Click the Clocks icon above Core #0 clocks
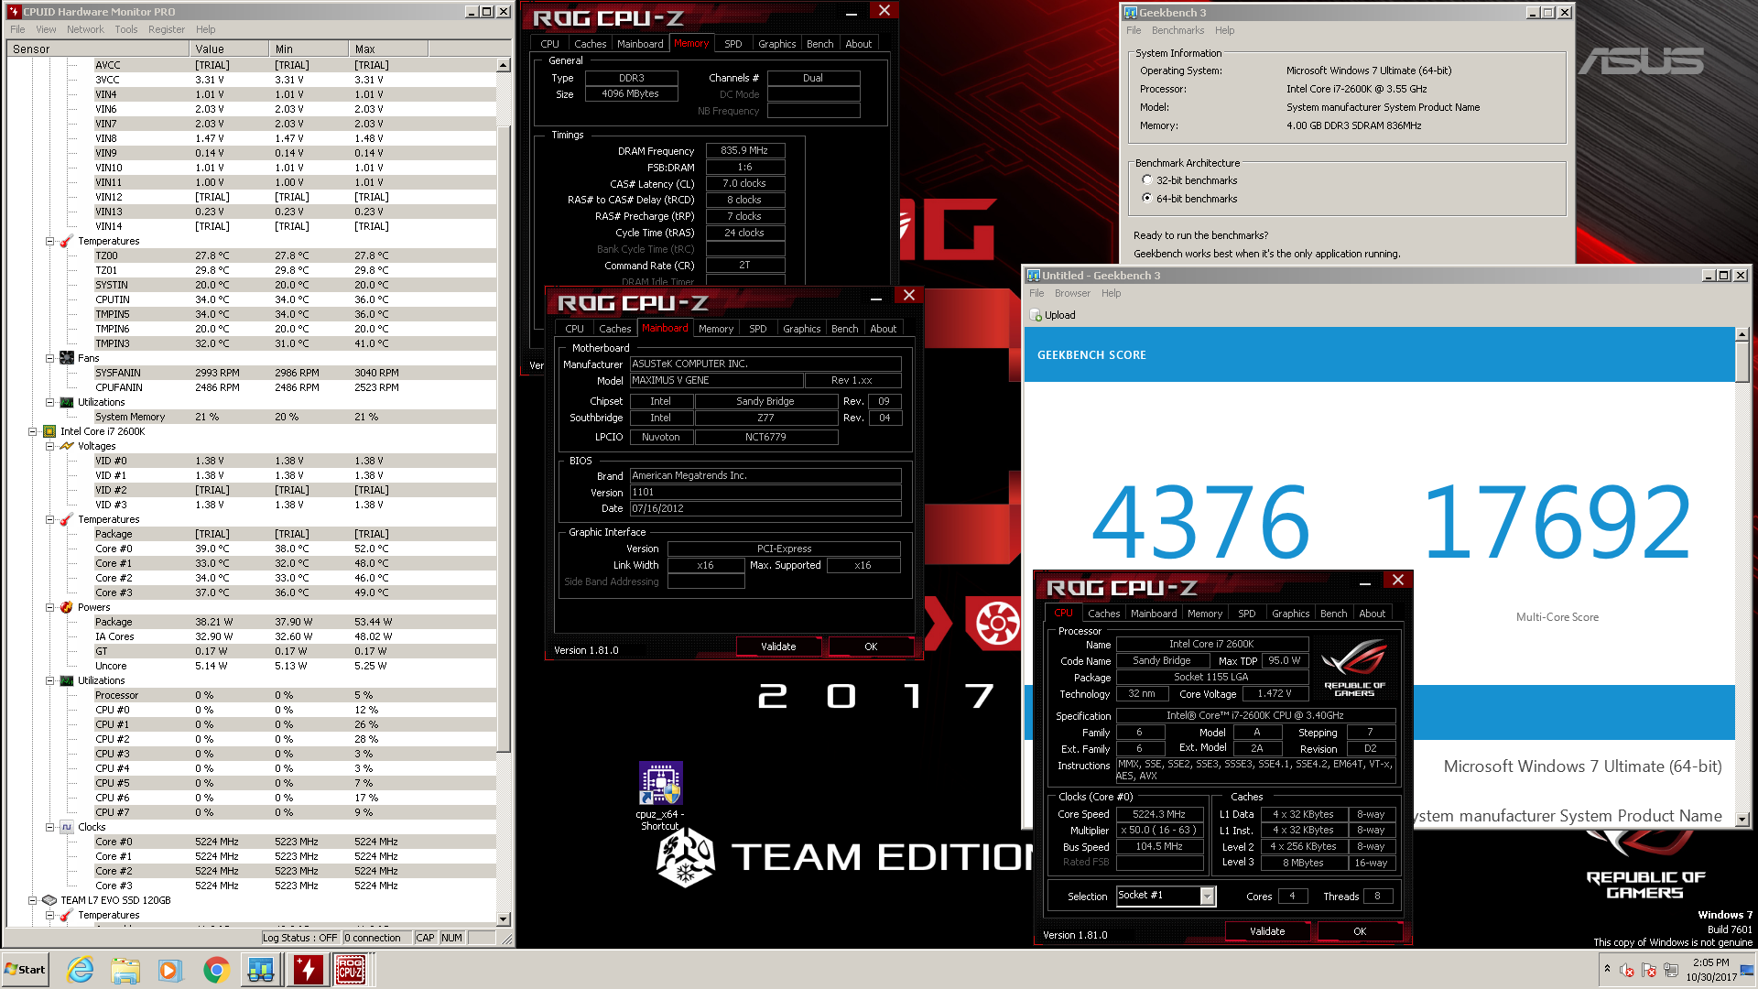The height and width of the screenshot is (989, 1758). click(x=66, y=827)
